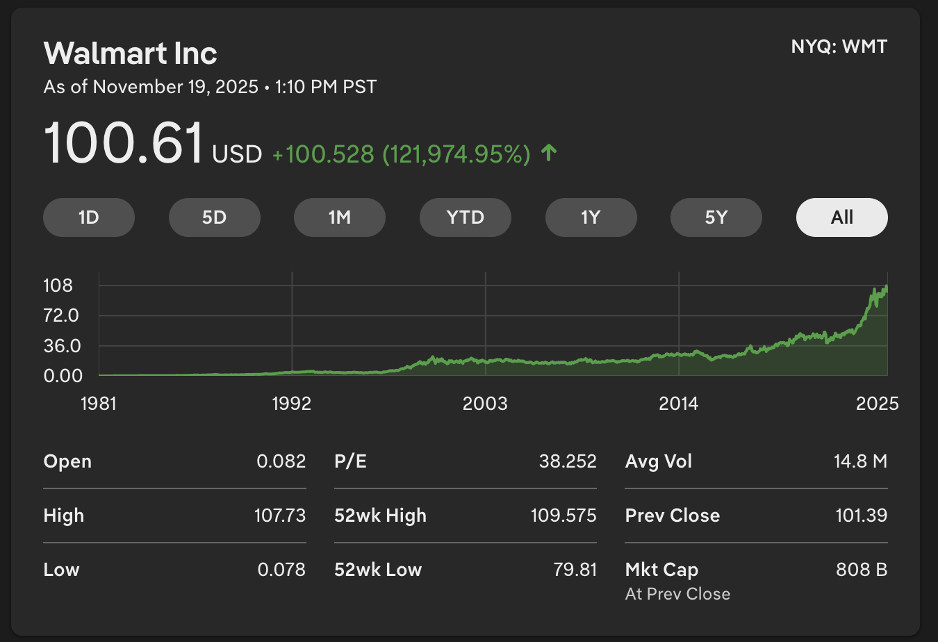Screen dimensions: 938x642
Task: Click the 2014 label on chart axis
Action: coord(678,404)
